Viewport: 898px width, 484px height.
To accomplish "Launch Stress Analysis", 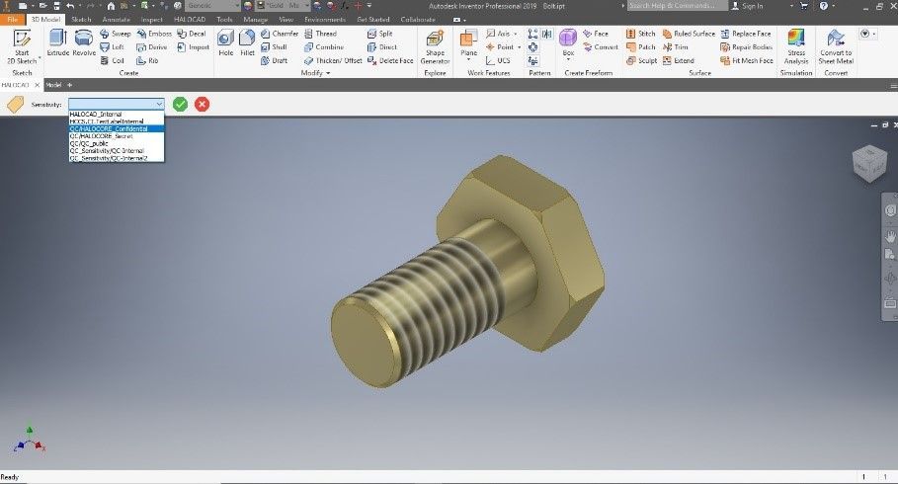I will point(796,47).
